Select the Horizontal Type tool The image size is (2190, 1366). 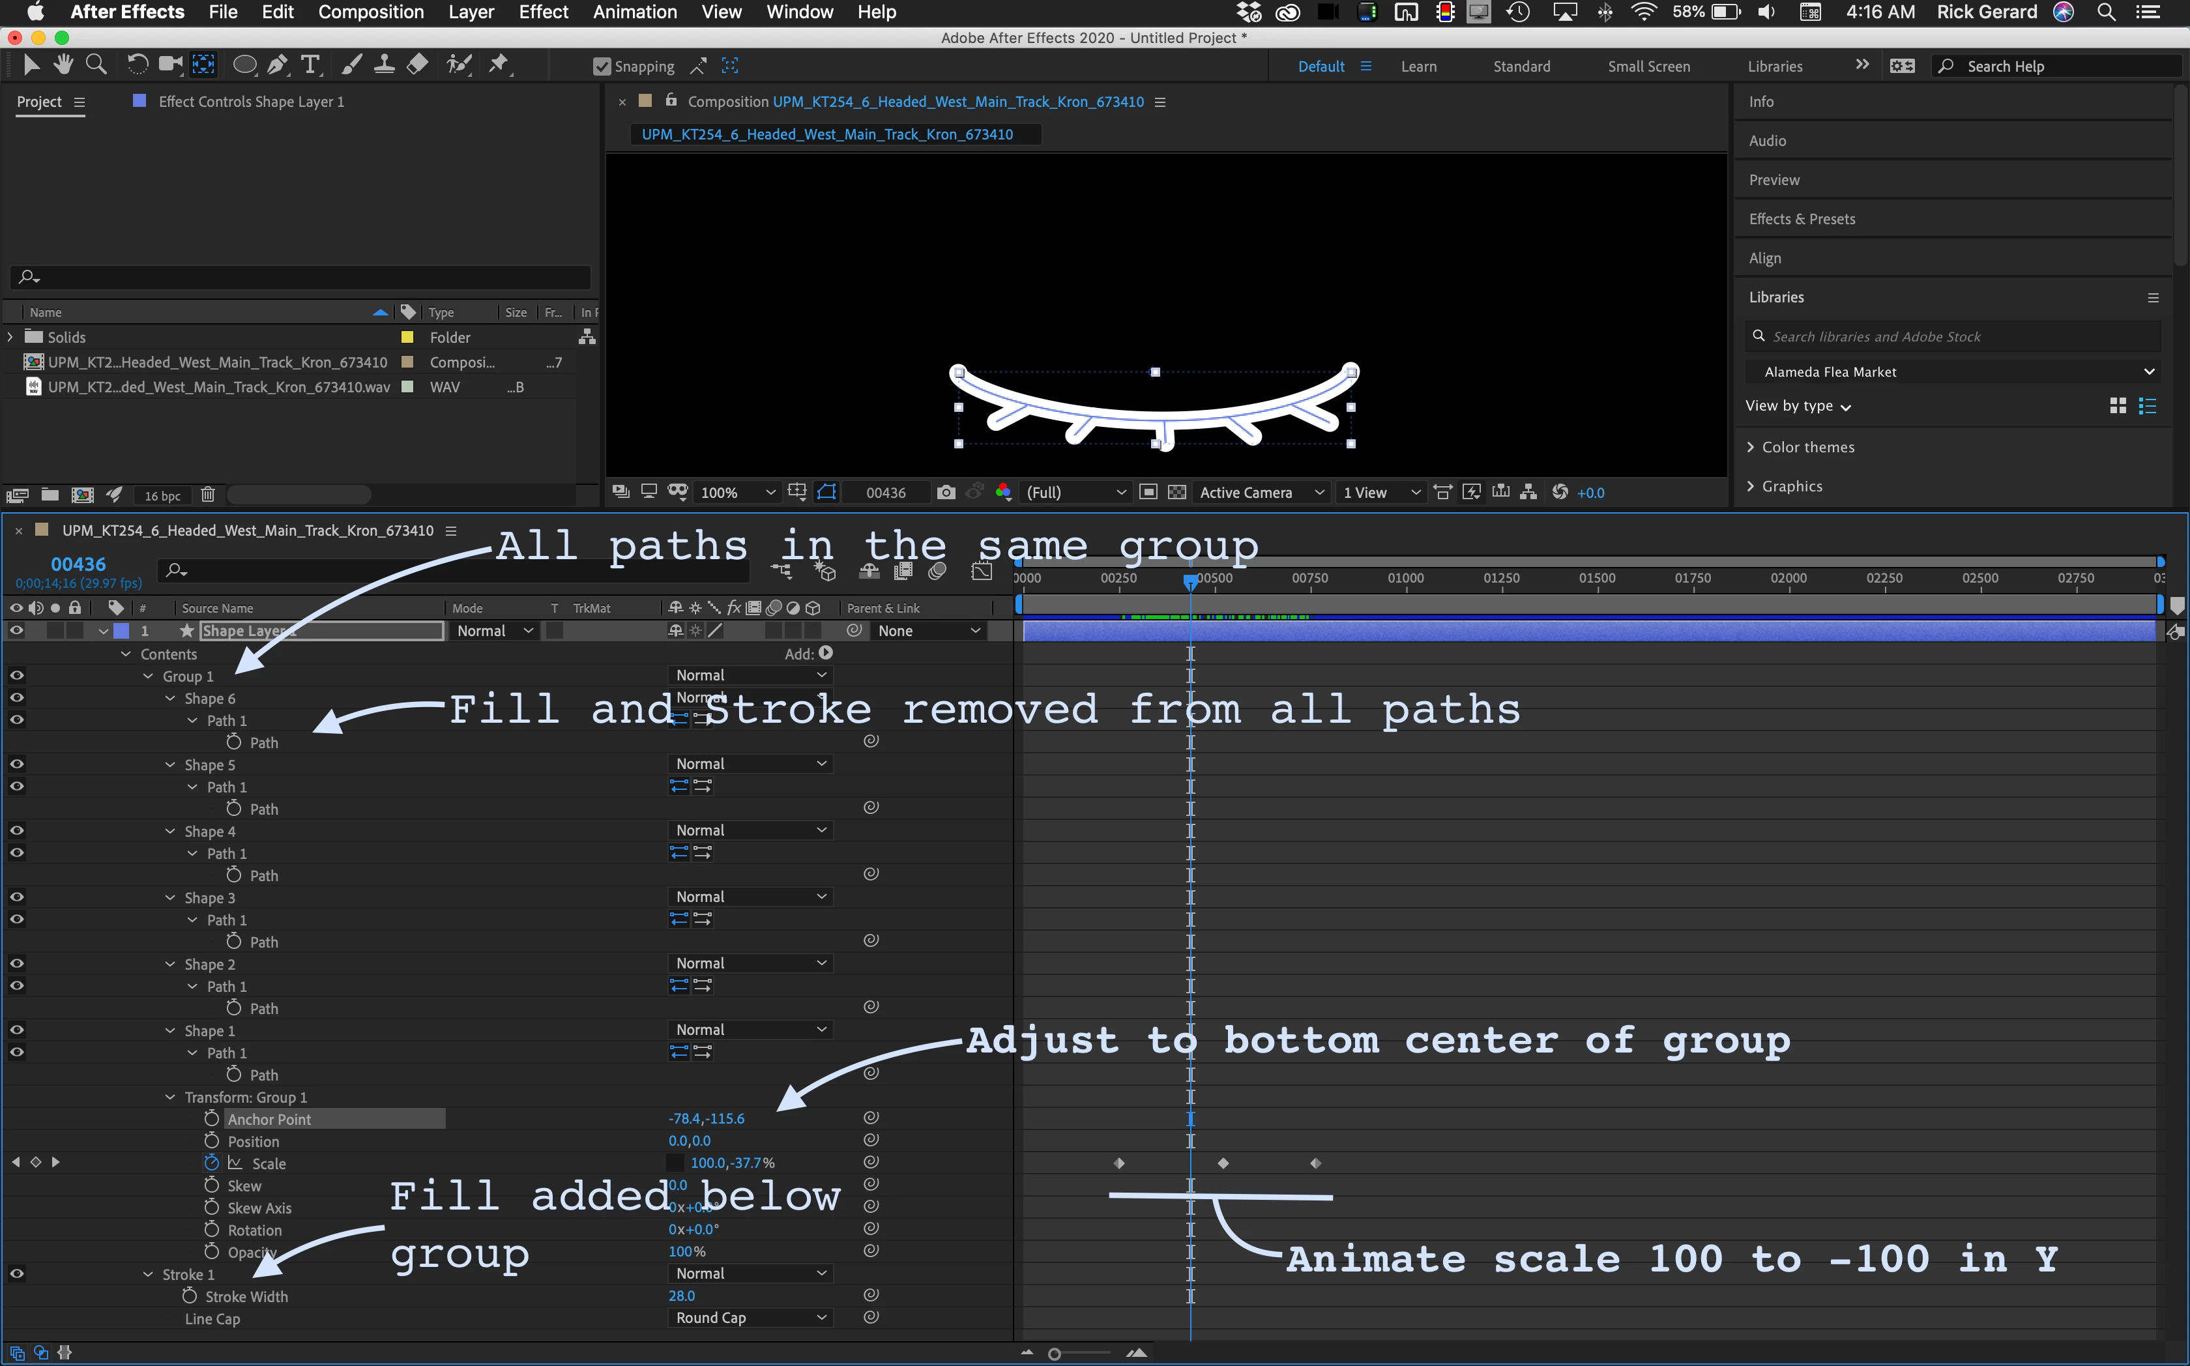(310, 65)
